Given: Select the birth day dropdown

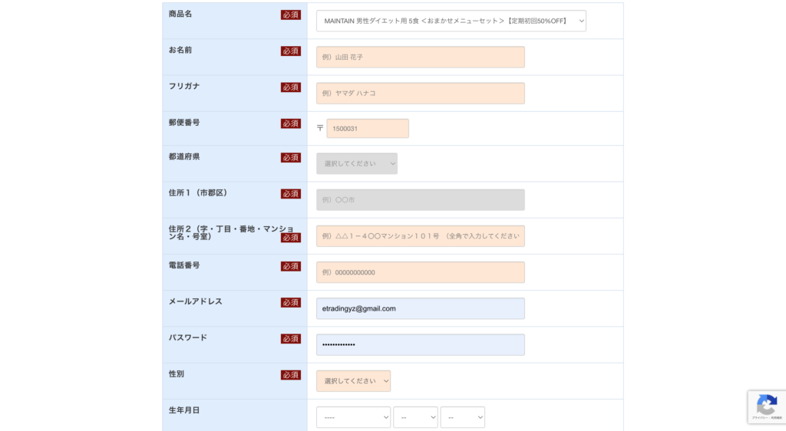Looking at the screenshot, I should click(x=462, y=417).
